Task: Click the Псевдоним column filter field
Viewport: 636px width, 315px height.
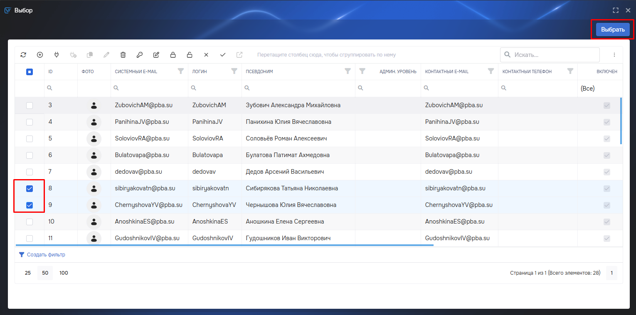Action: pyautogui.click(x=298, y=88)
